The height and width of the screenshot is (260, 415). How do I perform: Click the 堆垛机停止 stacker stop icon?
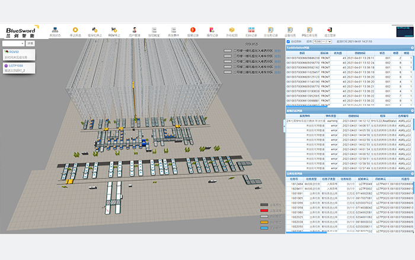[94, 31]
